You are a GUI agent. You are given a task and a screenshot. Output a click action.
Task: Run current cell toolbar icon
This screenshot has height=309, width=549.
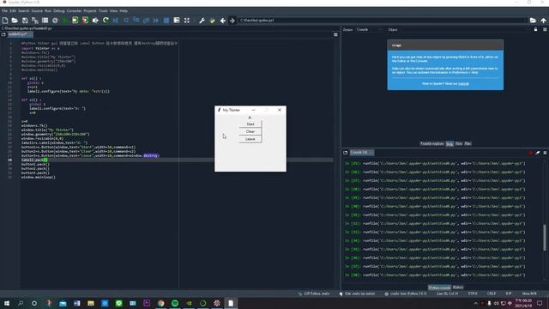click(x=75, y=21)
